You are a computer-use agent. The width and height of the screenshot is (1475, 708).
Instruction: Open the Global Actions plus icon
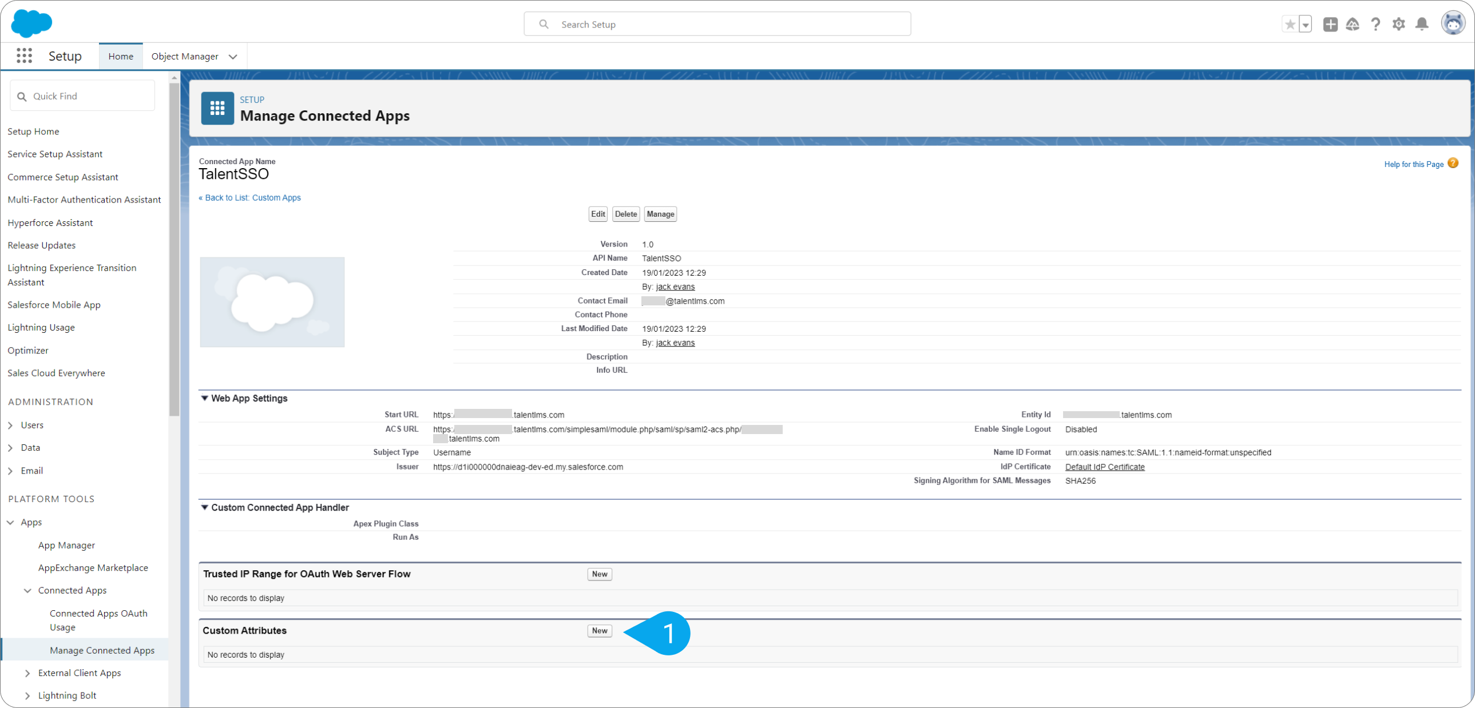pos(1330,24)
